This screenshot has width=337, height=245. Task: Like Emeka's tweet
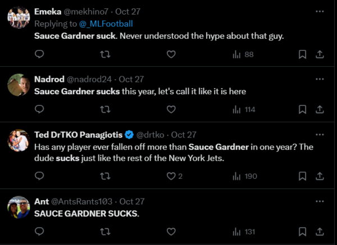tap(171, 54)
